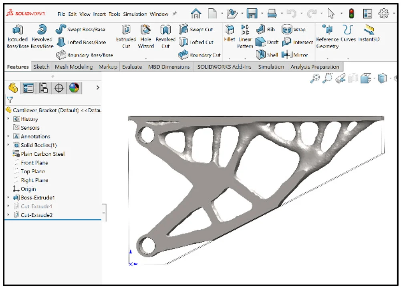Open the View Orientation dropdown
The width and height of the screenshot is (401, 287).
(381, 78)
